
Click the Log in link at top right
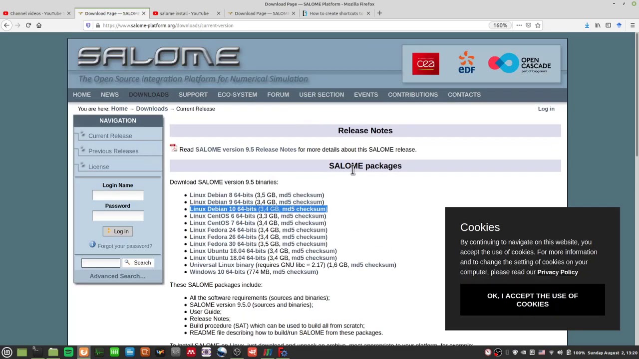546,109
